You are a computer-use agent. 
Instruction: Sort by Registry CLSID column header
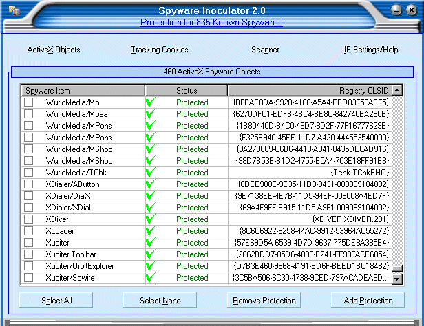(310, 91)
